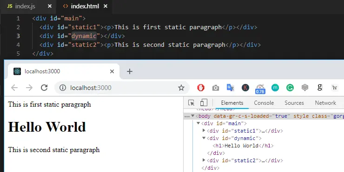
Task: Collapse the div id="dynamic" node
Action: (x=204, y=138)
